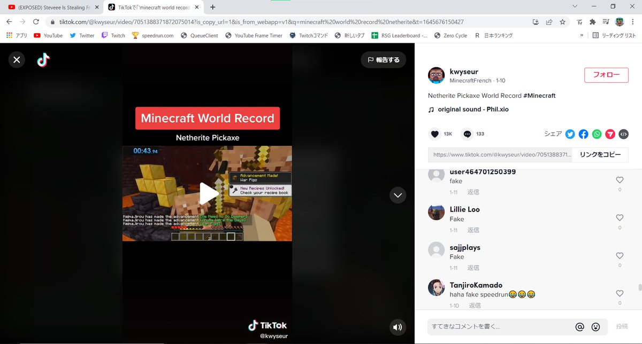Click the share page icon in address bar

(549, 22)
